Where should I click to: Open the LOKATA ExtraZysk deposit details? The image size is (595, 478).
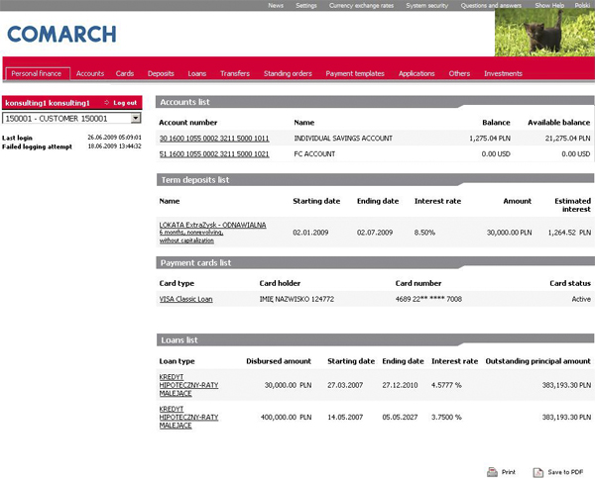coord(212,225)
